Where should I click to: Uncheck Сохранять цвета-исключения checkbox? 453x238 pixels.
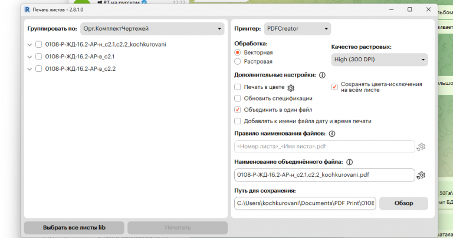pos(334,87)
